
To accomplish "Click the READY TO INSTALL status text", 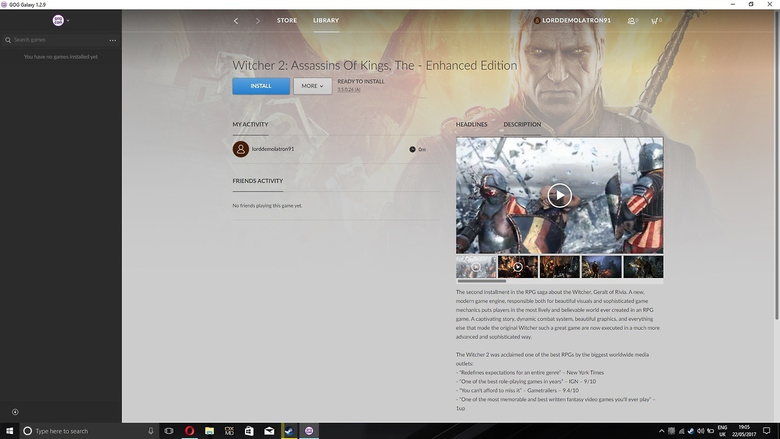I will (361, 81).
